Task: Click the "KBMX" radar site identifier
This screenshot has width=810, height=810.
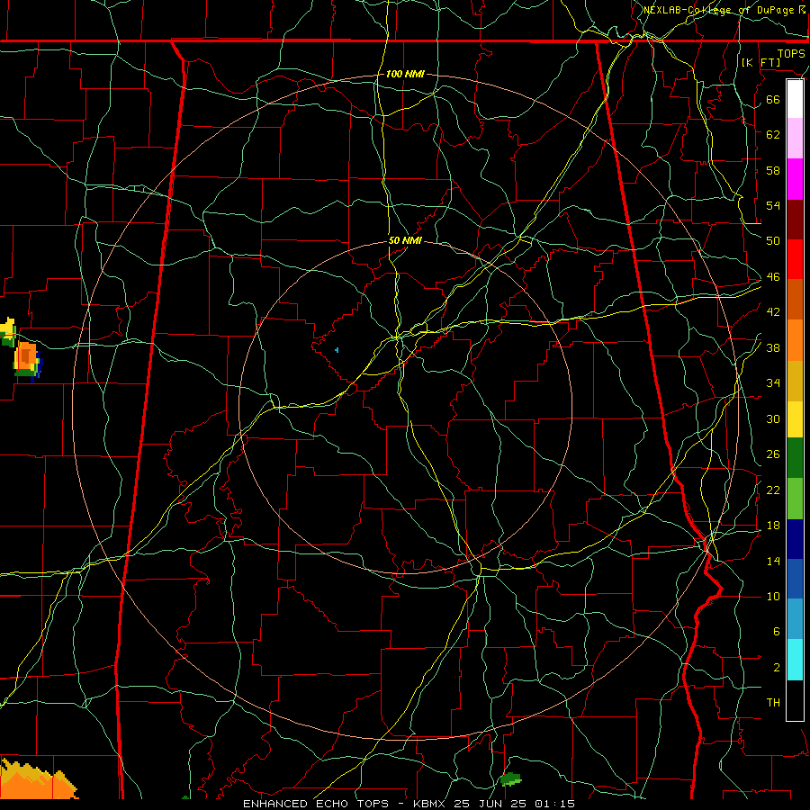Action: click(x=428, y=804)
